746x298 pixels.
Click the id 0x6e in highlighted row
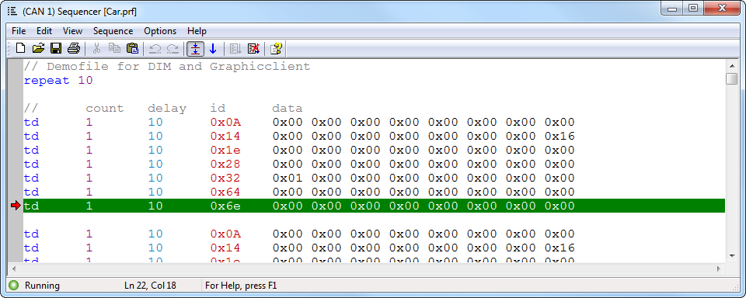point(225,206)
